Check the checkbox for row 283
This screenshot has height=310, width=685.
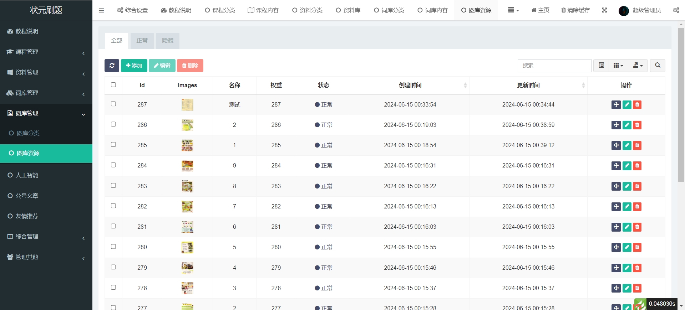point(113,186)
